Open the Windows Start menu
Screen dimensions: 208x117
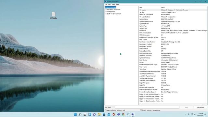point(75,114)
